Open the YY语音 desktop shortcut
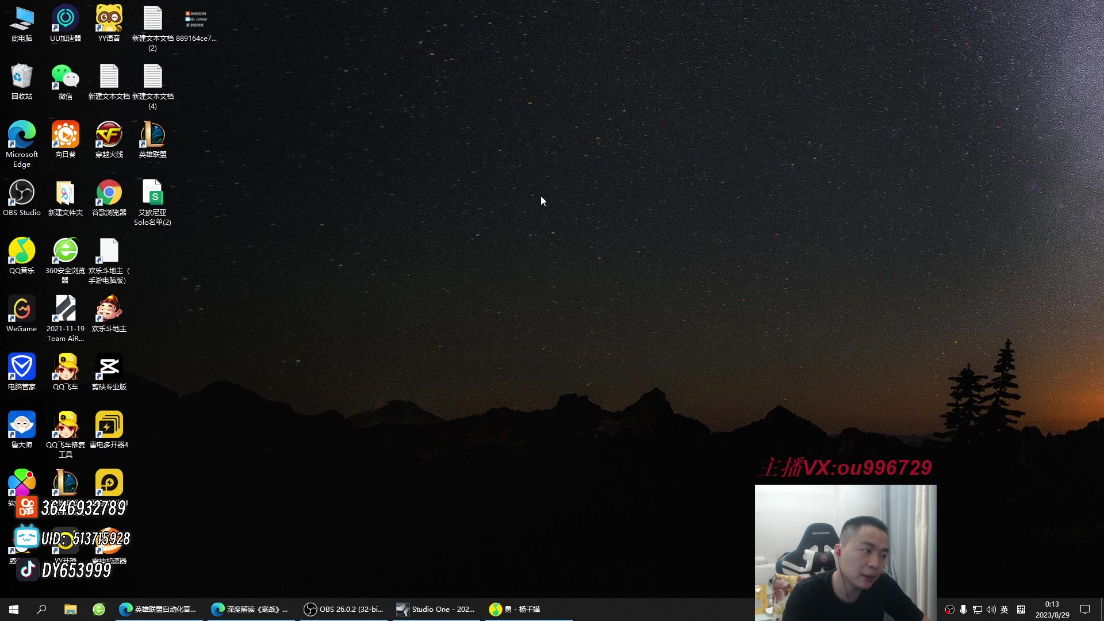1104x621 pixels. 109,19
